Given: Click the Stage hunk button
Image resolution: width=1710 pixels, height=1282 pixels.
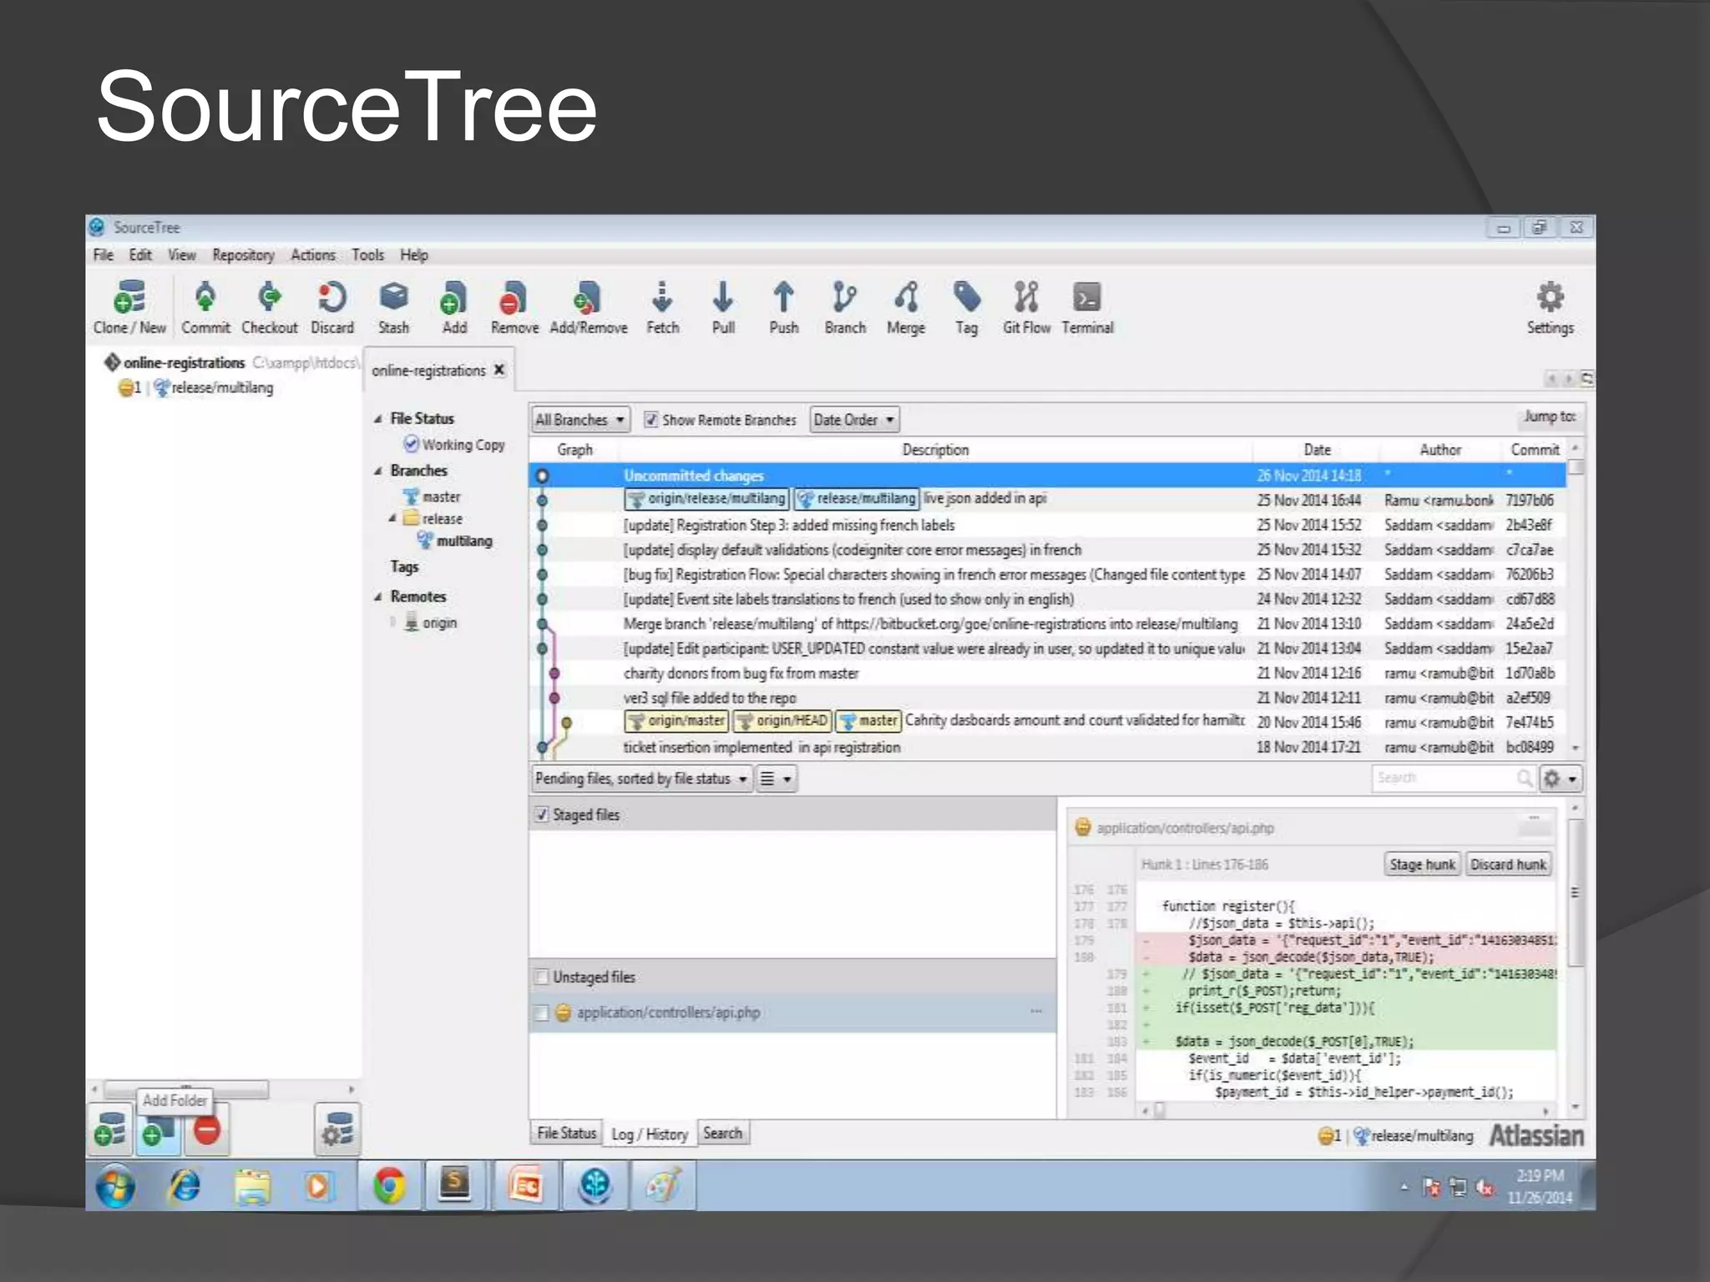Looking at the screenshot, I should (1422, 865).
